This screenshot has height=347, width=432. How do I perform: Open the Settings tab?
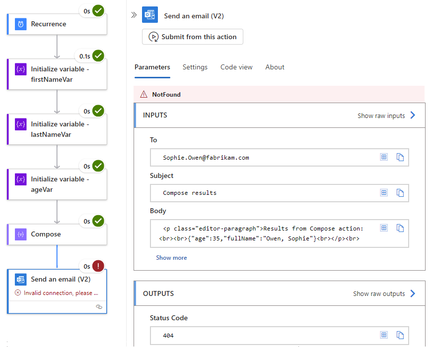[x=195, y=67]
